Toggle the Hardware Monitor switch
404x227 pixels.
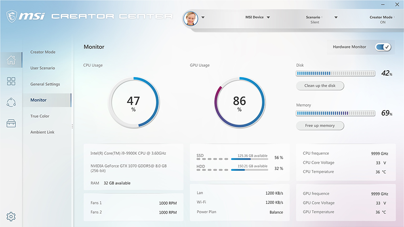[383, 47]
